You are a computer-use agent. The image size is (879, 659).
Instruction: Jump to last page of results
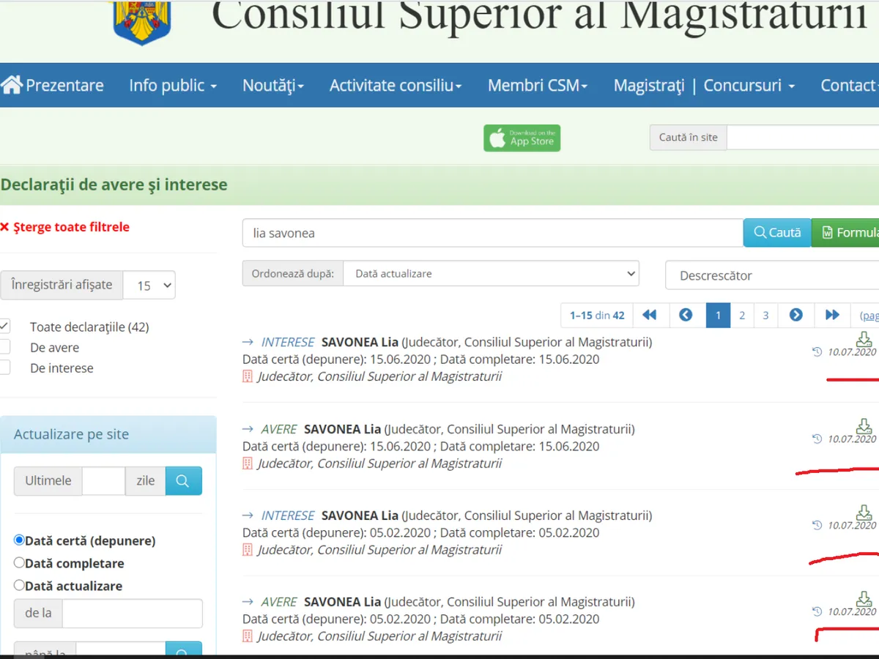click(832, 315)
